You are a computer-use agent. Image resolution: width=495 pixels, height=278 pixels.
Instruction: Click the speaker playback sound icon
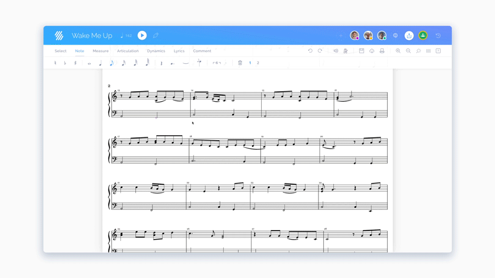point(336,51)
